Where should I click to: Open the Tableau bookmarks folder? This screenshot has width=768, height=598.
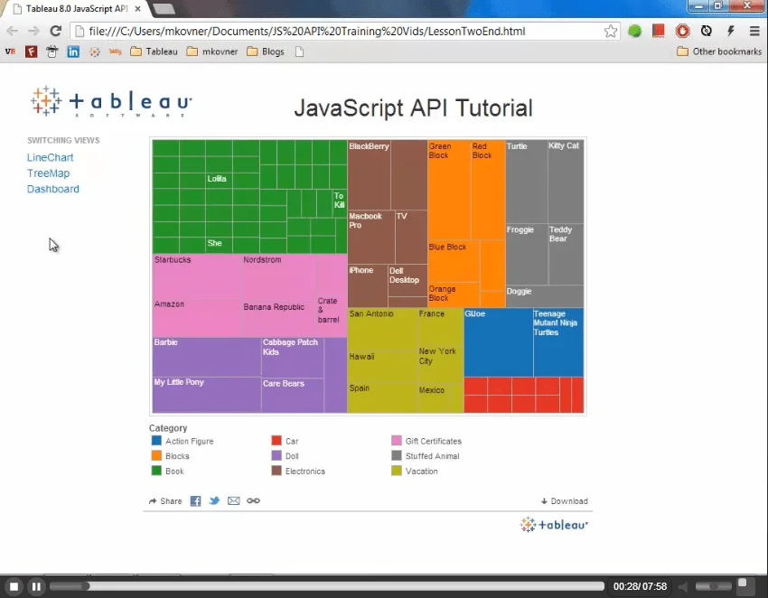[153, 51]
